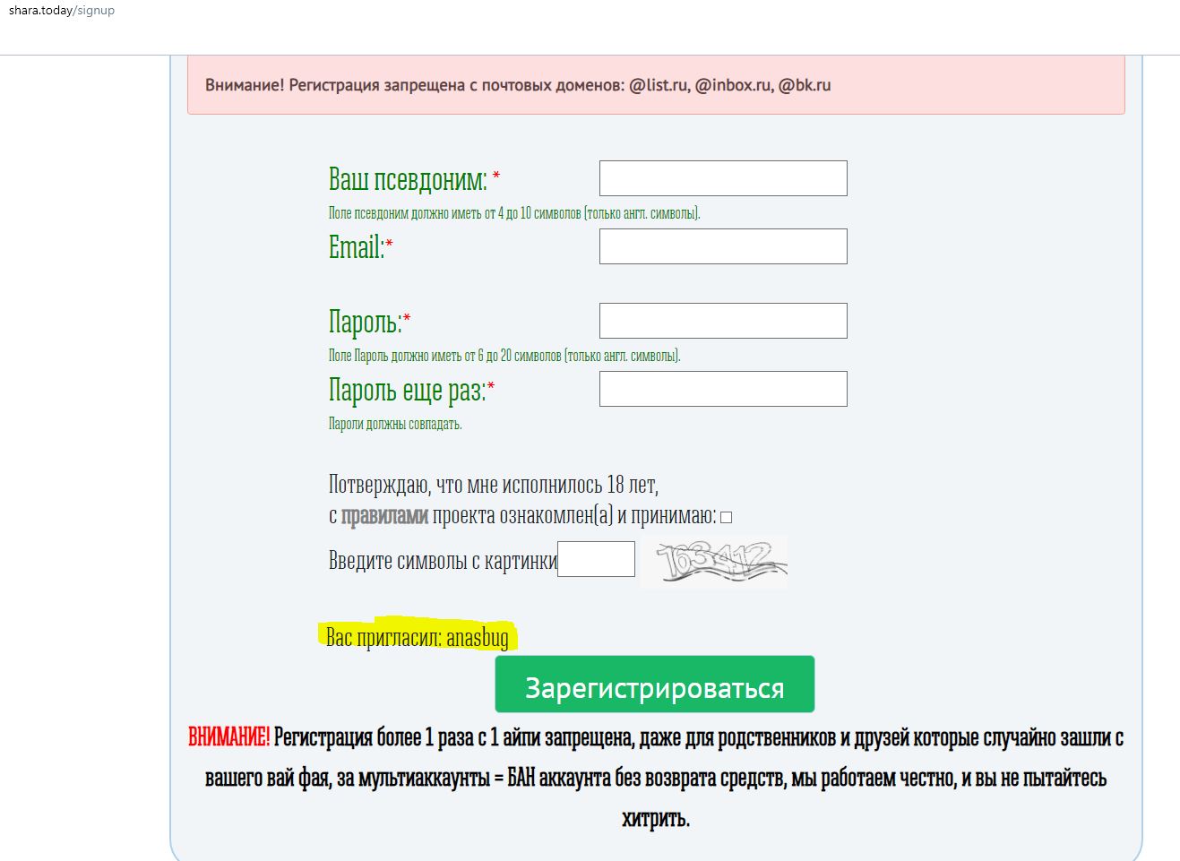The height and width of the screenshot is (861, 1180).
Task: Focus the Email input field
Action: (x=722, y=246)
